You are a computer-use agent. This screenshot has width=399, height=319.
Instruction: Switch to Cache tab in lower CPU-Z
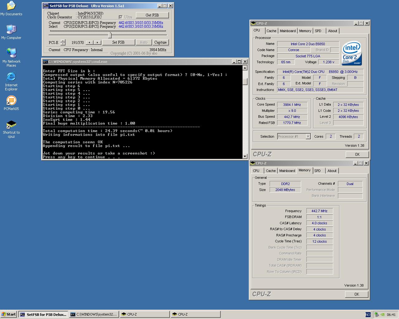(271, 171)
